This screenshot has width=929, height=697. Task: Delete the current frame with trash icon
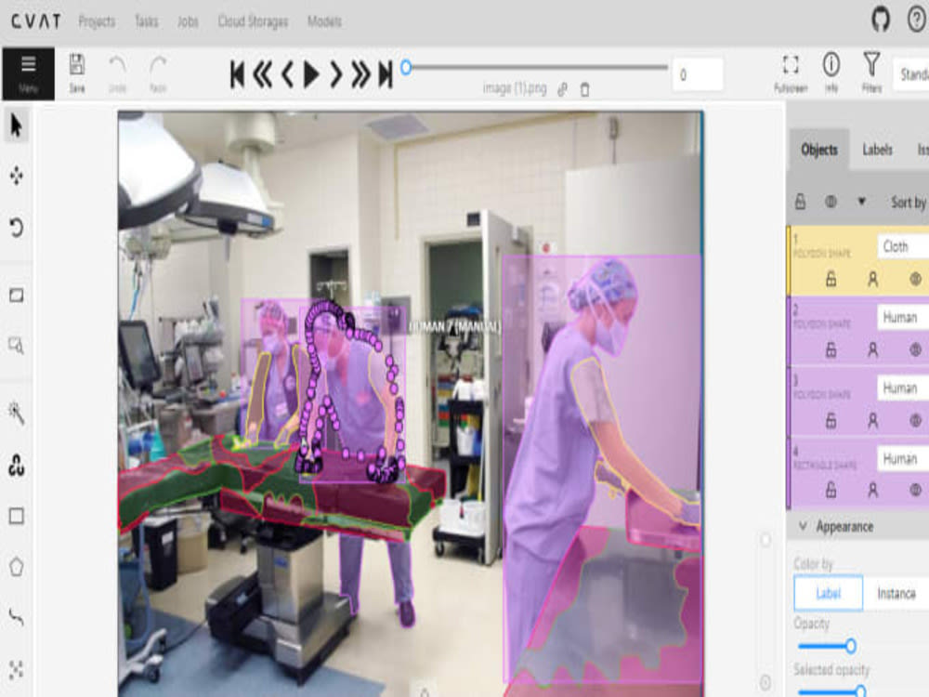(x=584, y=89)
